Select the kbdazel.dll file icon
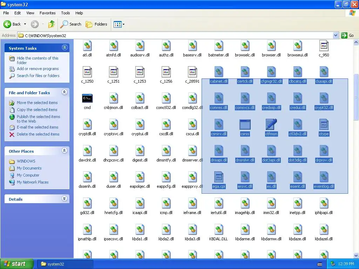Image resolution: width=359 pixels, height=269 pixels. [x=324, y=229]
